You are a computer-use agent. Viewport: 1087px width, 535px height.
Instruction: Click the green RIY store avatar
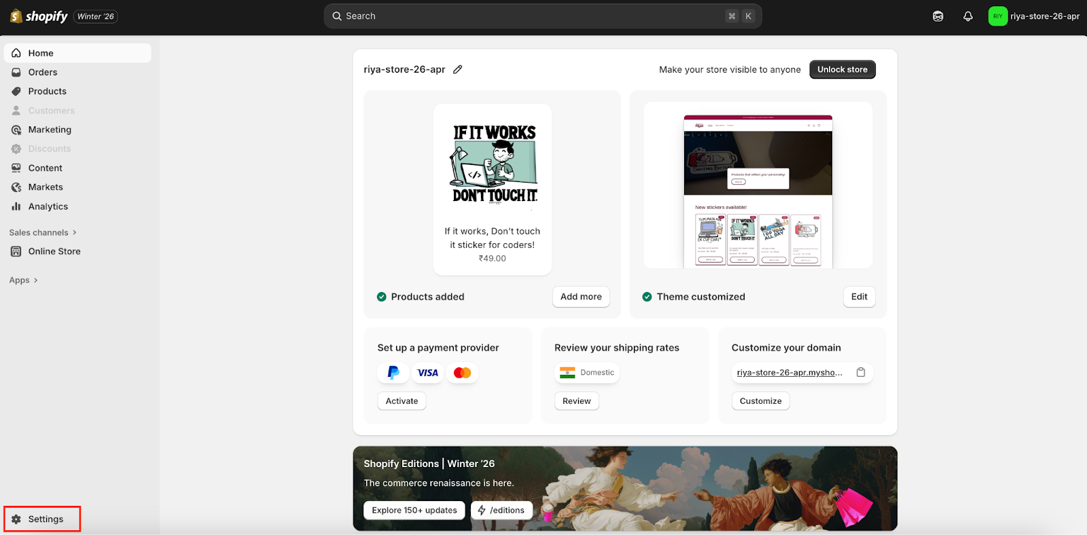(x=997, y=16)
